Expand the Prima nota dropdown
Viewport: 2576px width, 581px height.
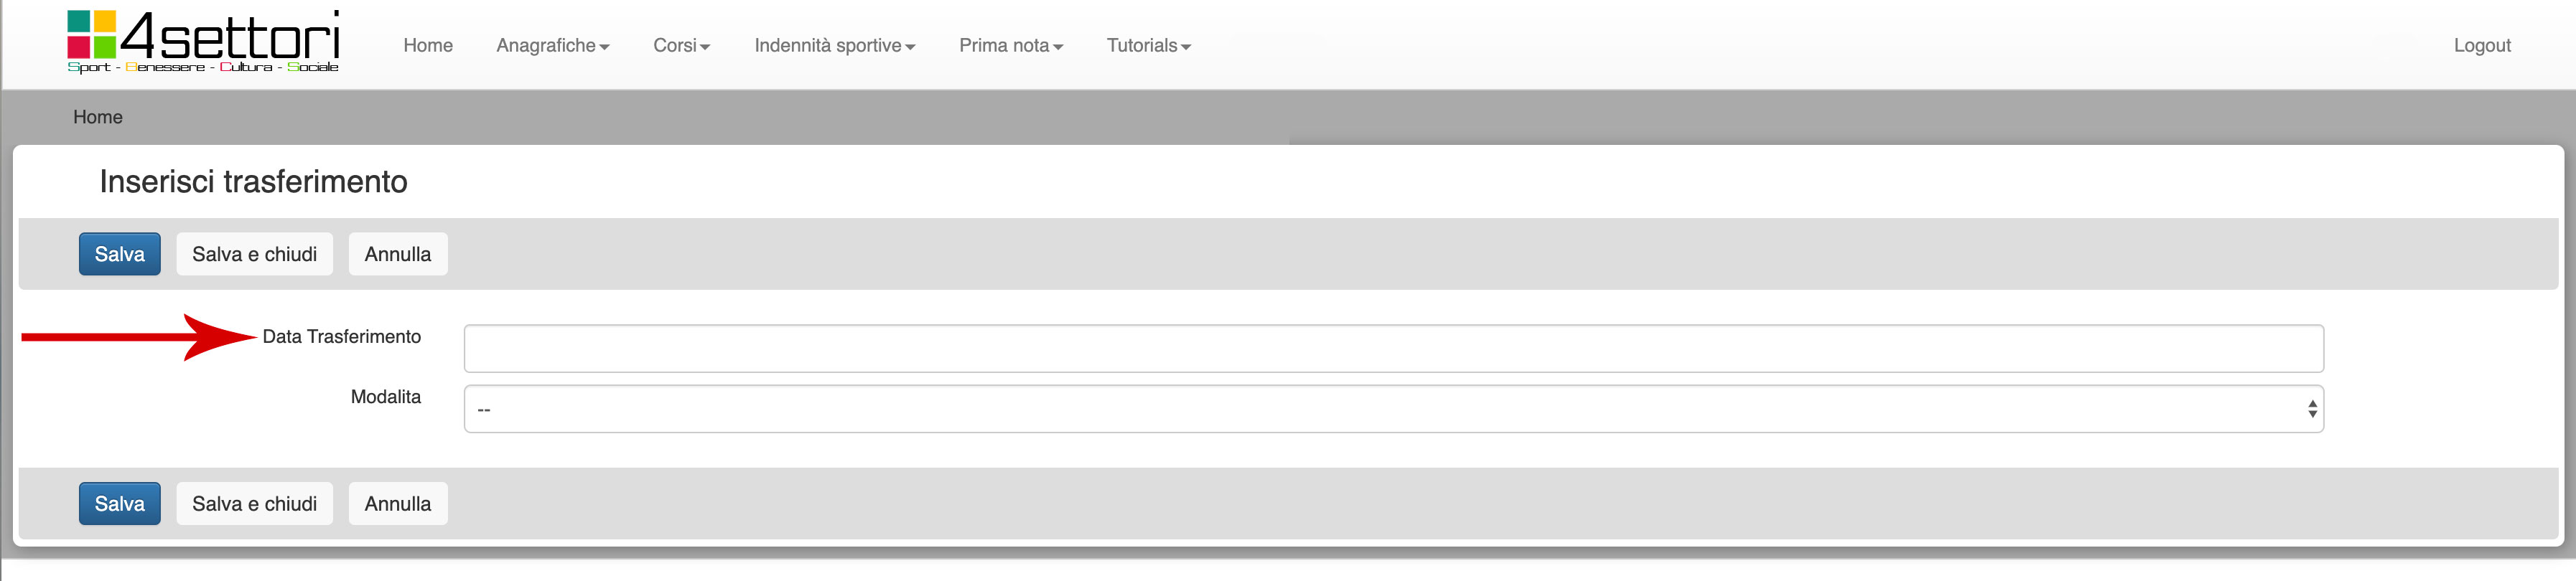coord(1010,46)
